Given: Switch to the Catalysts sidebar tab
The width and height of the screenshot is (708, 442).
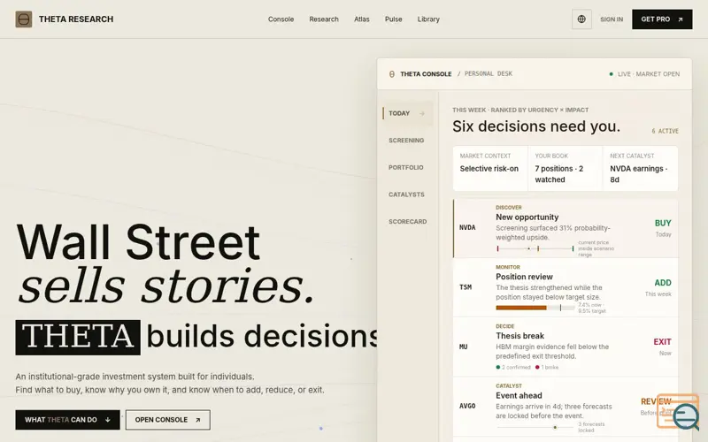Looking at the screenshot, I should tap(406, 194).
